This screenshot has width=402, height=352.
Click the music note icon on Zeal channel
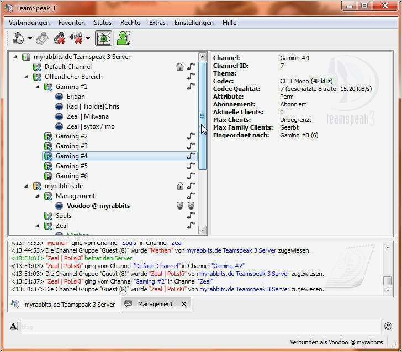pos(191,226)
